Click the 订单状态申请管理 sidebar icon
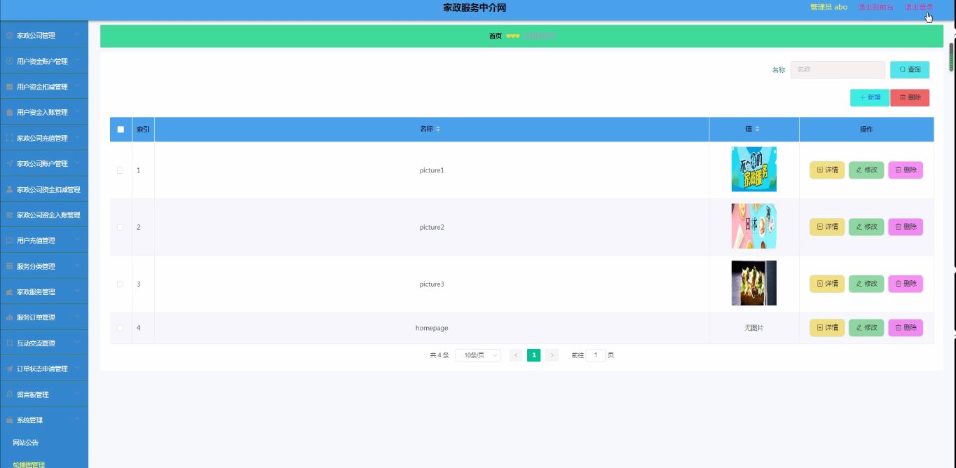 tap(9, 369)
